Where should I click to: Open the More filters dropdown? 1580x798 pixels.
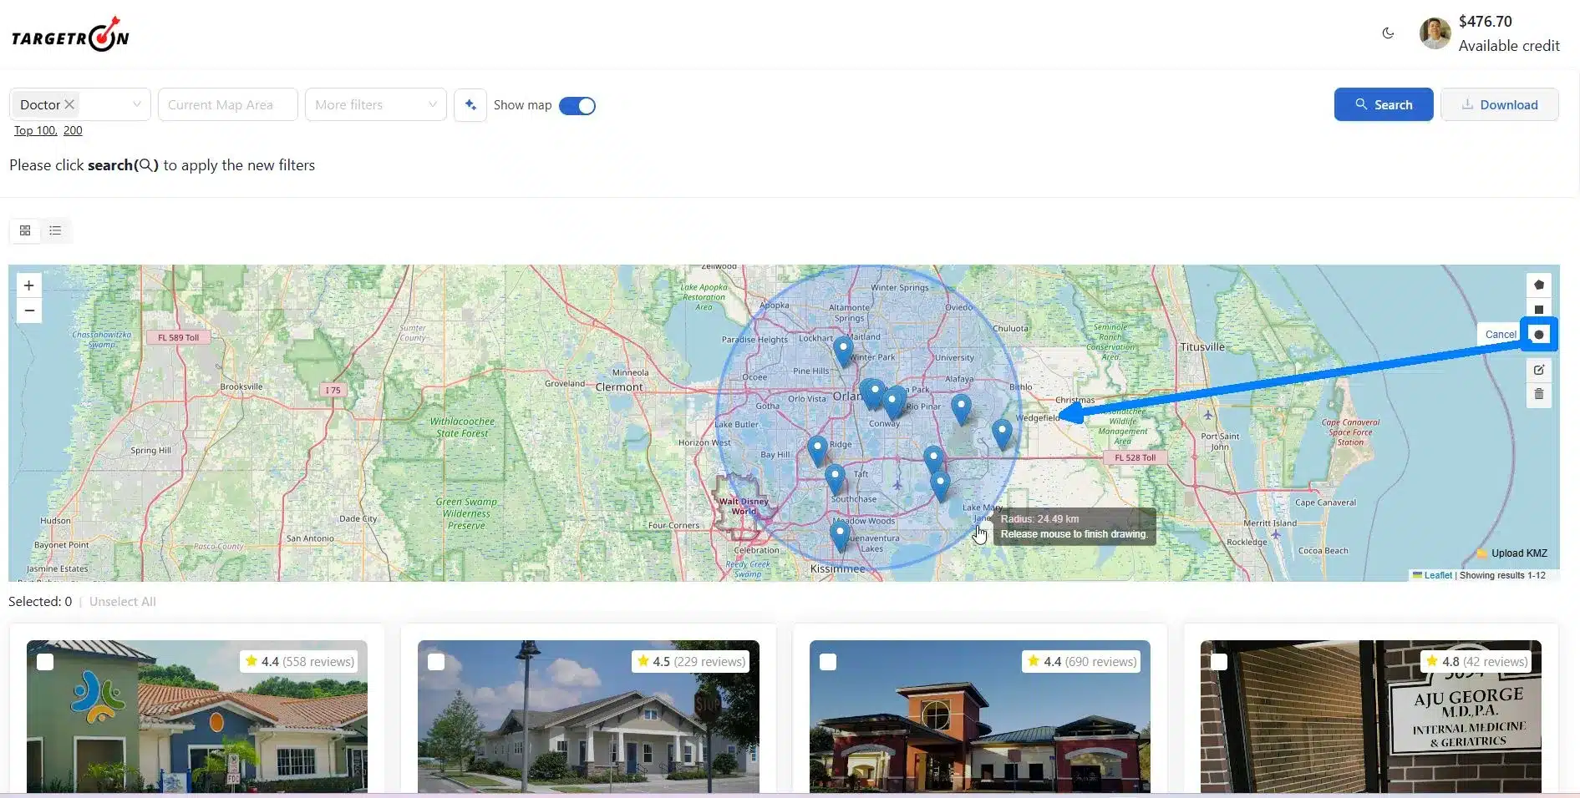coord(375,105)
